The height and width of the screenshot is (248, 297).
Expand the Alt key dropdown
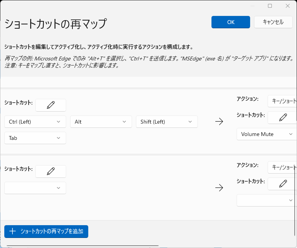point(101,122)
